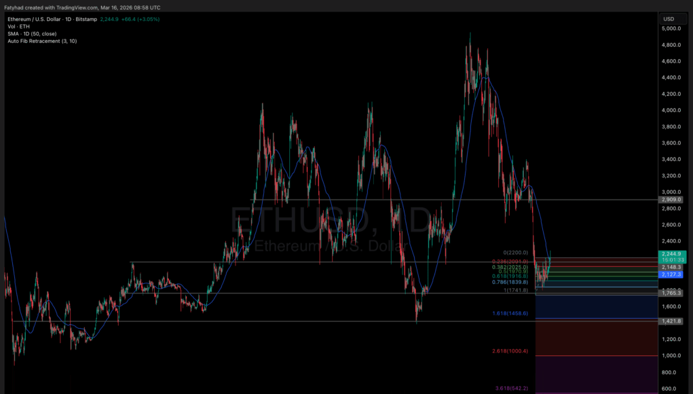Select the 3.618 (542.2) Fib level label
693x394 pixels.
[511, 389]
